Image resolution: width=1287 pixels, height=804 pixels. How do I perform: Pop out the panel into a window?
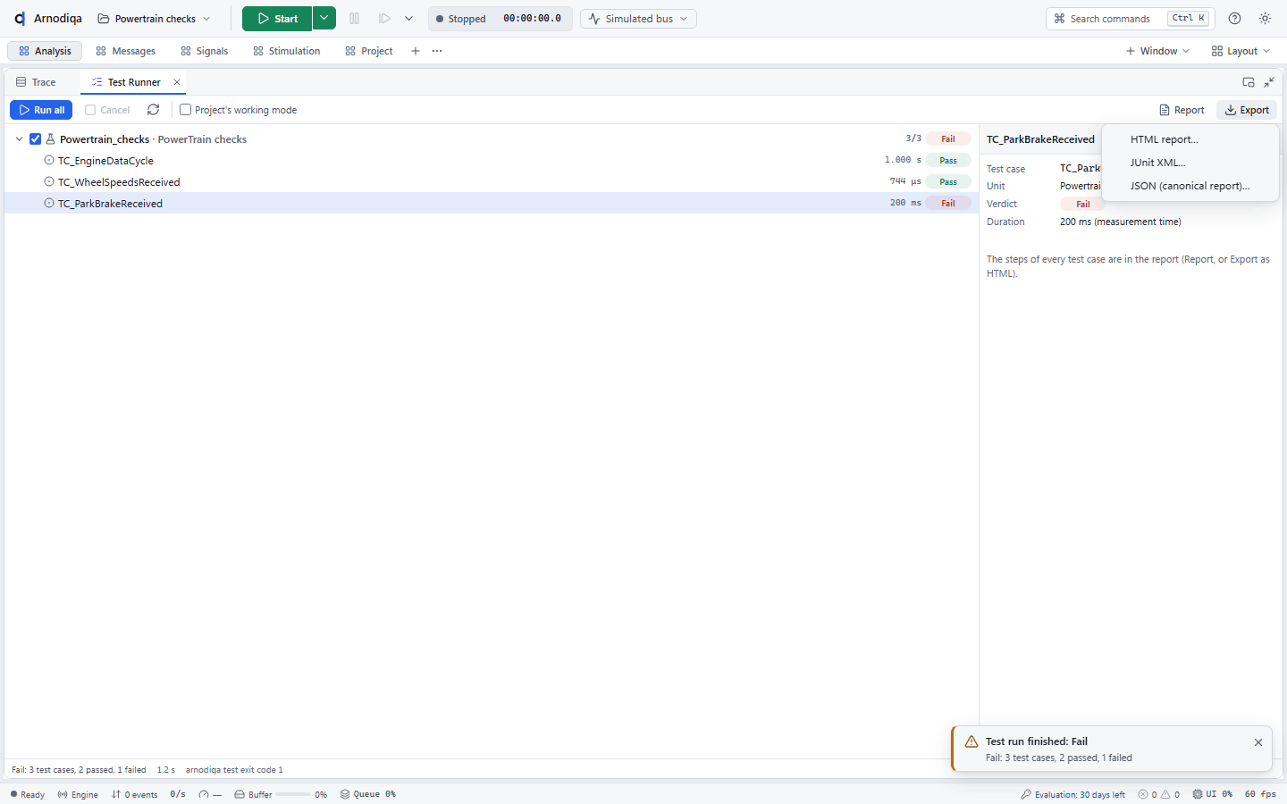click(x=1249, y=82)
